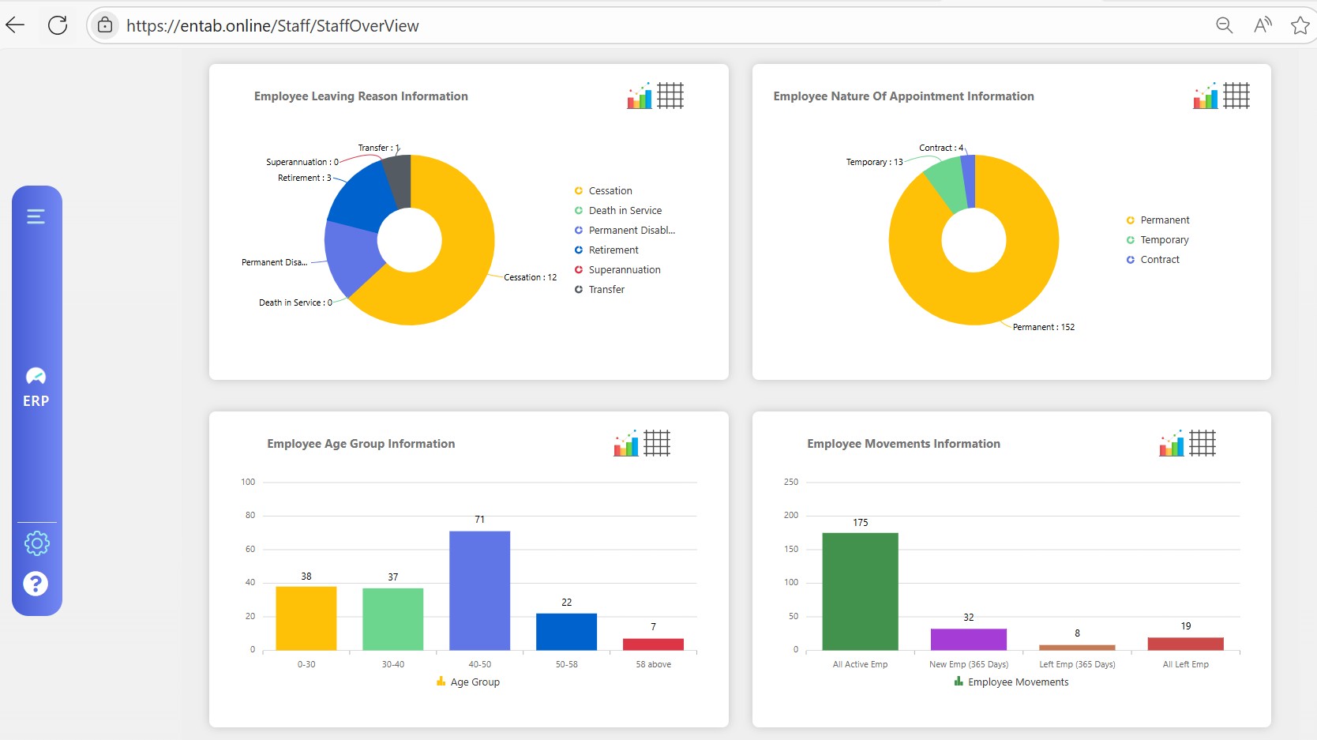Toggle the Age Group legend item
This screenshot has width=1317, height=740.
pos(474,682)
